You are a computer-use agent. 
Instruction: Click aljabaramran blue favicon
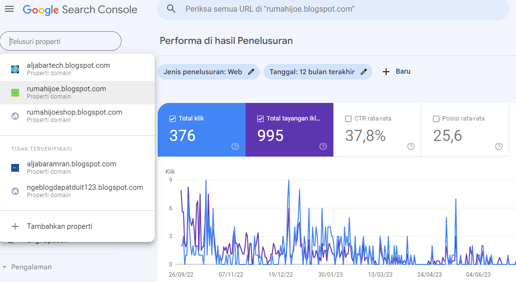pyautogui.click(x=15, y=168)
